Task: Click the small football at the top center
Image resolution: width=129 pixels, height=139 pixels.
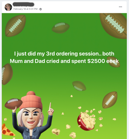Action: (x=61, y=28)
